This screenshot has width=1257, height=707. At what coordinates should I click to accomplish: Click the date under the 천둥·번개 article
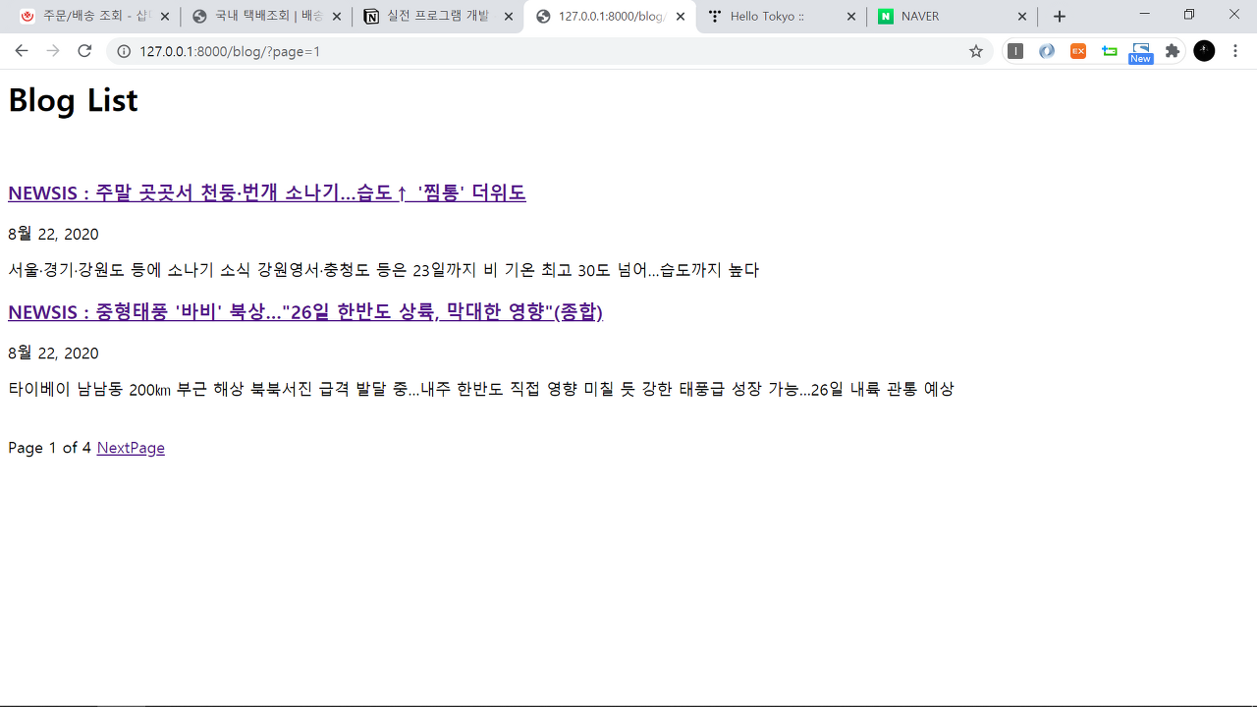[53, 234]
